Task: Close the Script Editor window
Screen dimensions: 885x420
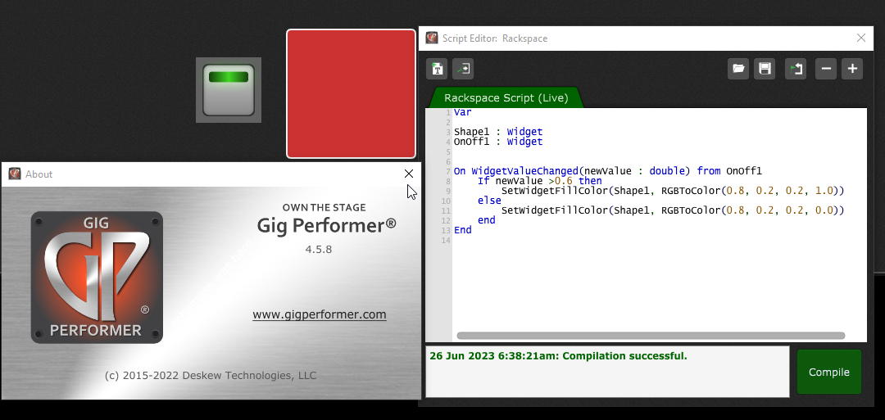Action: click(x=860, y=38)
